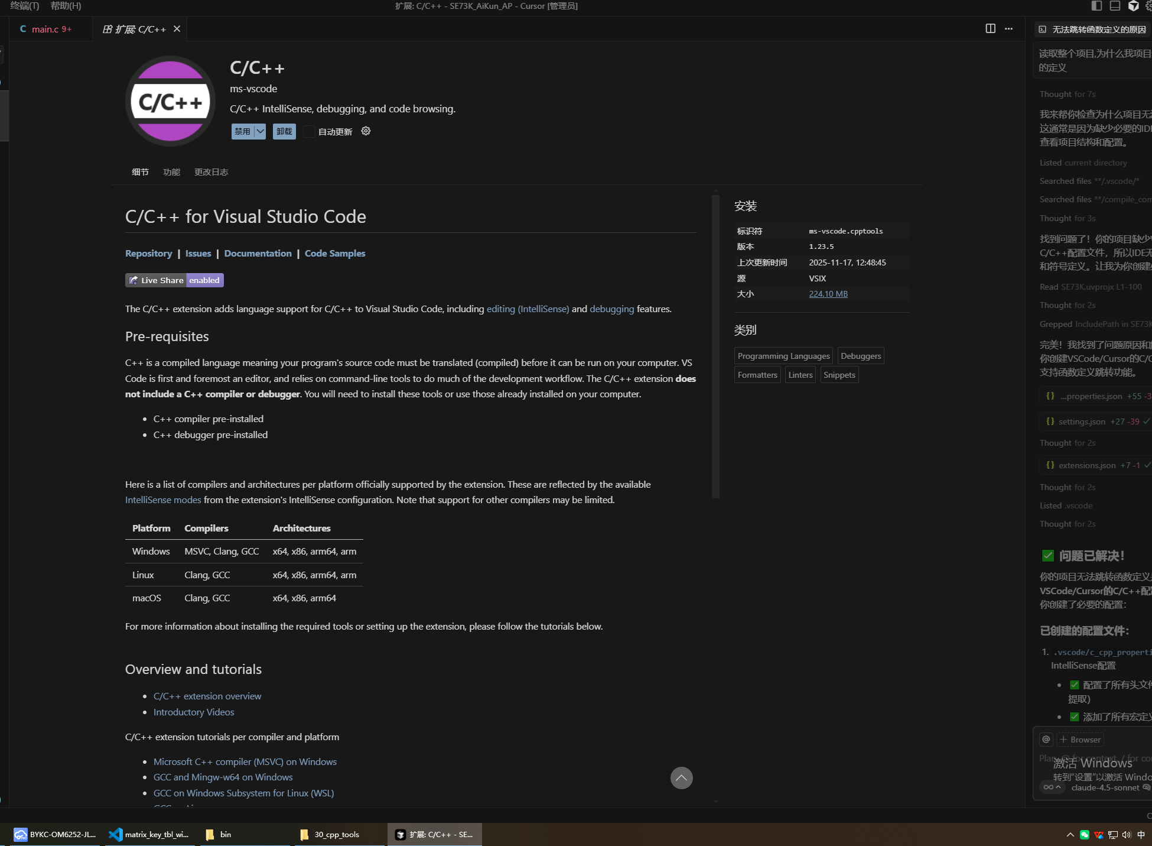The image size is (1152, 846).
Task: Enable the 自动更新 checkbox
Action: (x=309, y=131)
